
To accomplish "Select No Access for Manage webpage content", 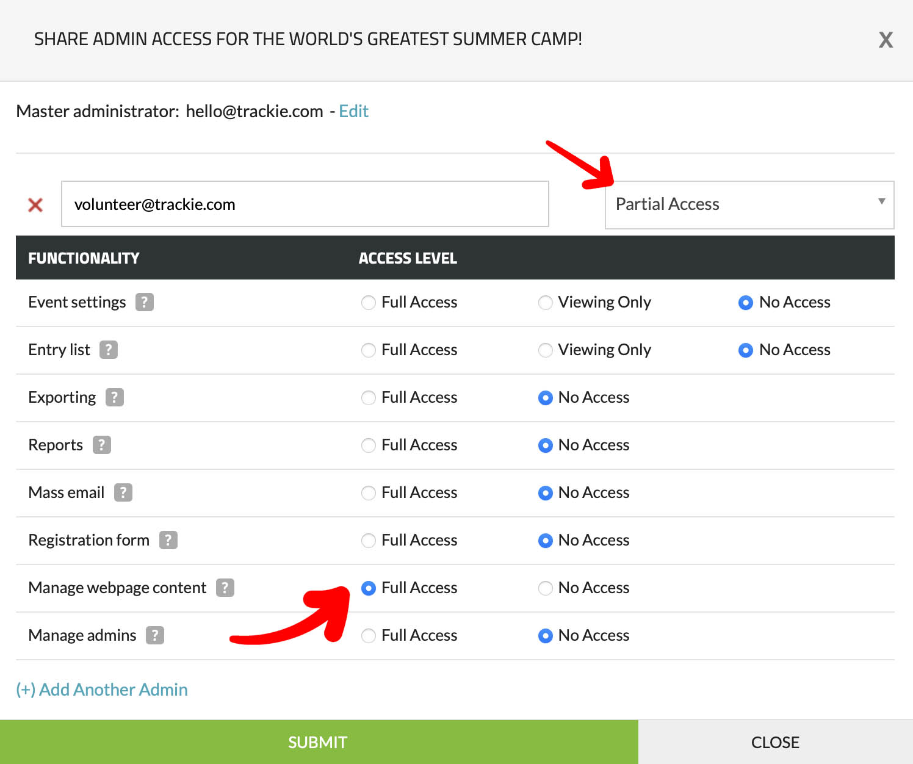I will tap(546, 588).
